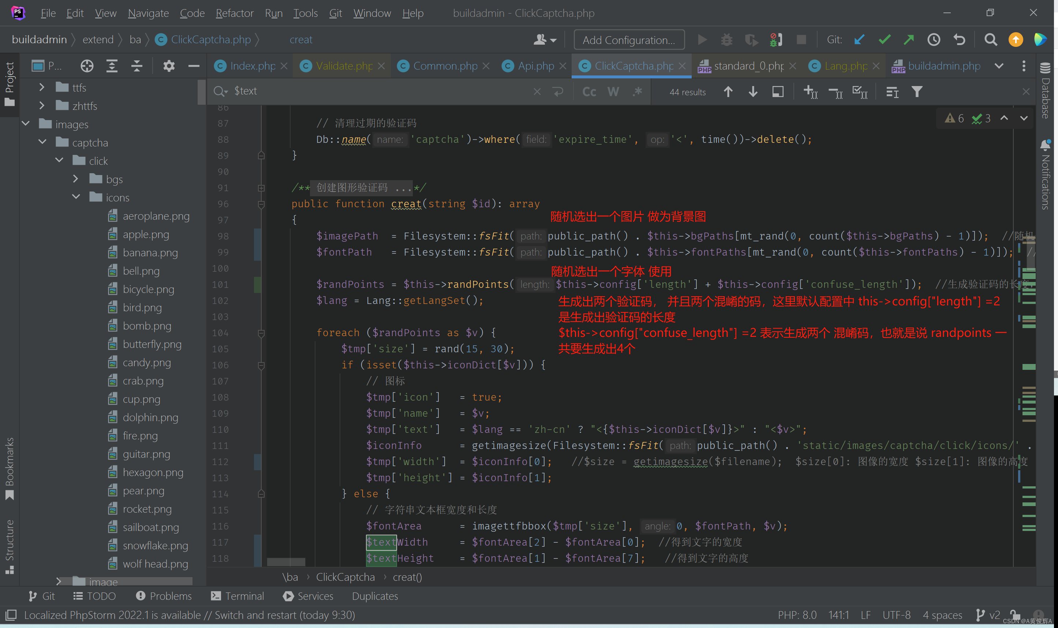Open the Navigate menu

[148, 14]
